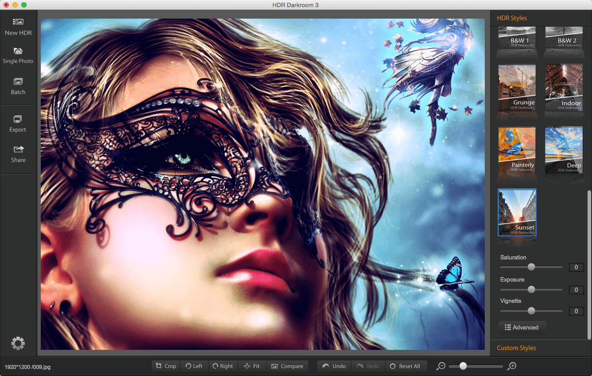Viewport: 592px width, 376px height.
Task: Toggle Compare view
Action: coord(287,366)
